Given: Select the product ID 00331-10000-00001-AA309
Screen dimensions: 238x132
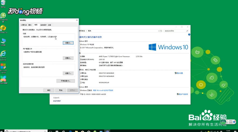Looking at the screenshot, I should [x=96, y=94].
